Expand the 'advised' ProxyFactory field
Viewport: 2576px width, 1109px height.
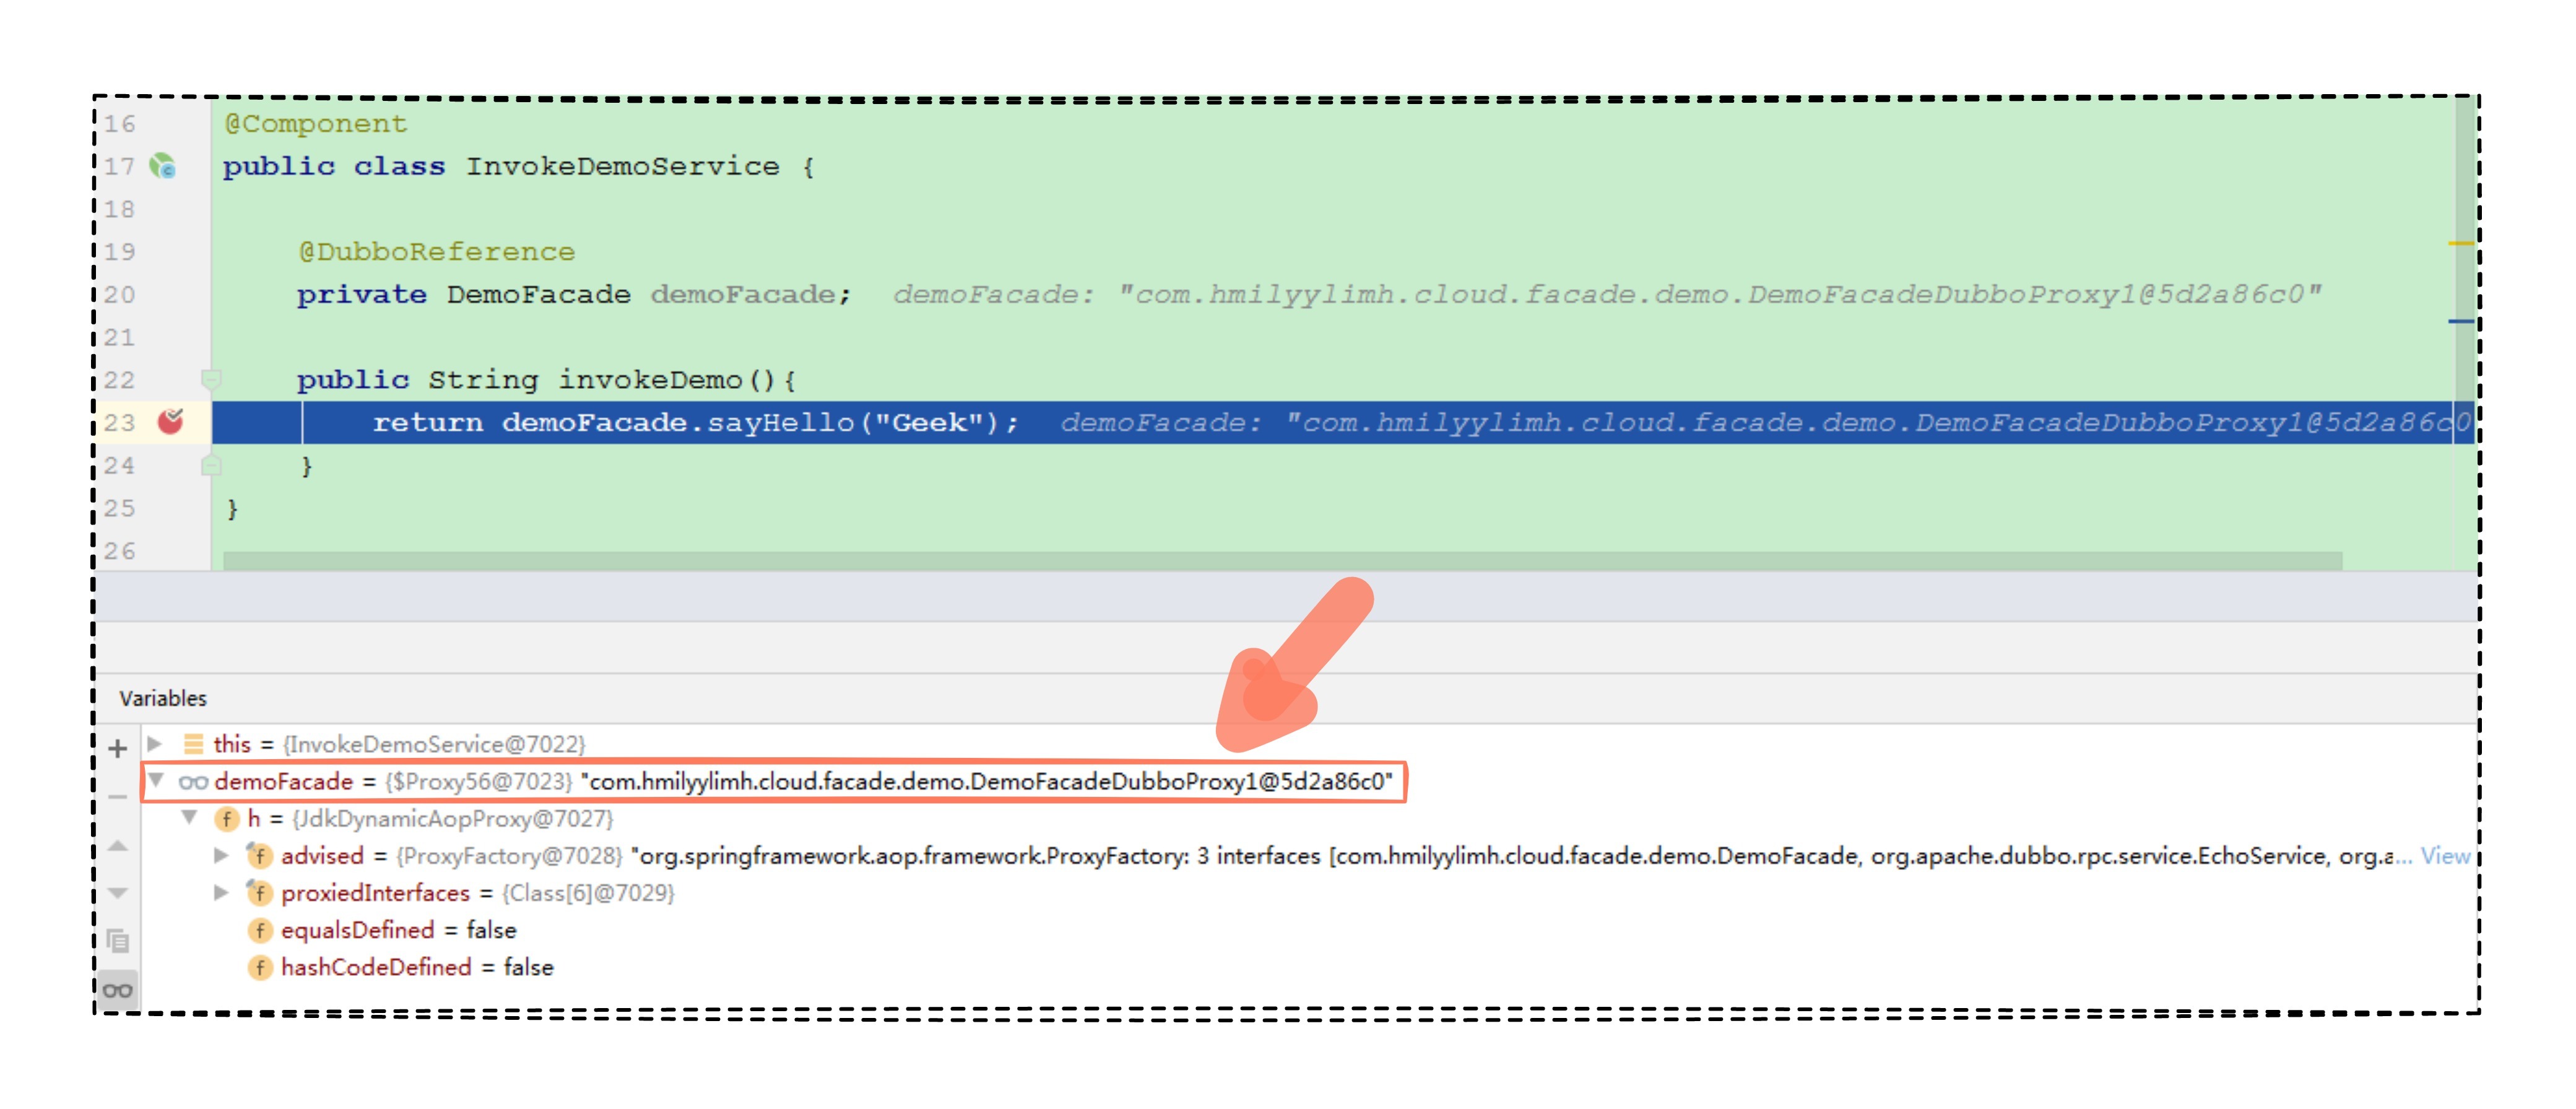221,855
